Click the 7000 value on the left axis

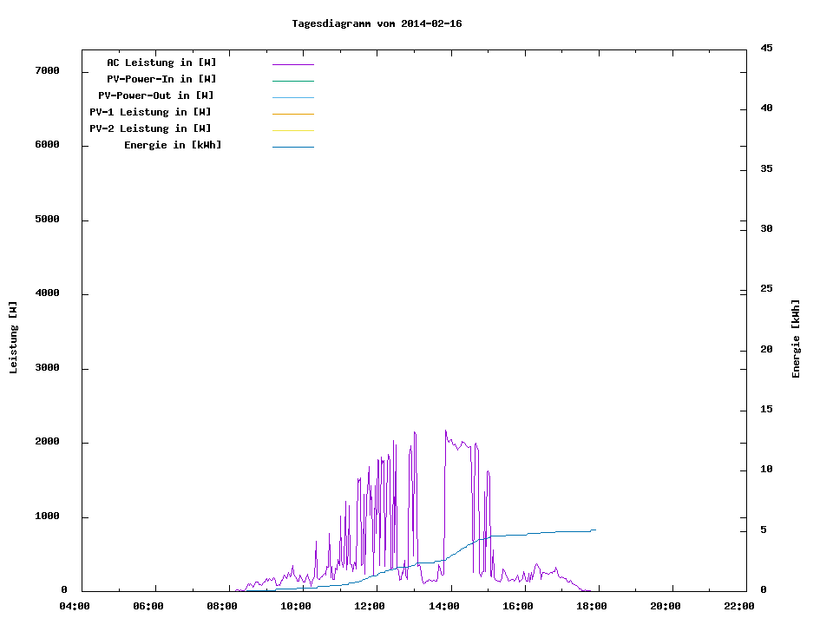click(47, 71)
